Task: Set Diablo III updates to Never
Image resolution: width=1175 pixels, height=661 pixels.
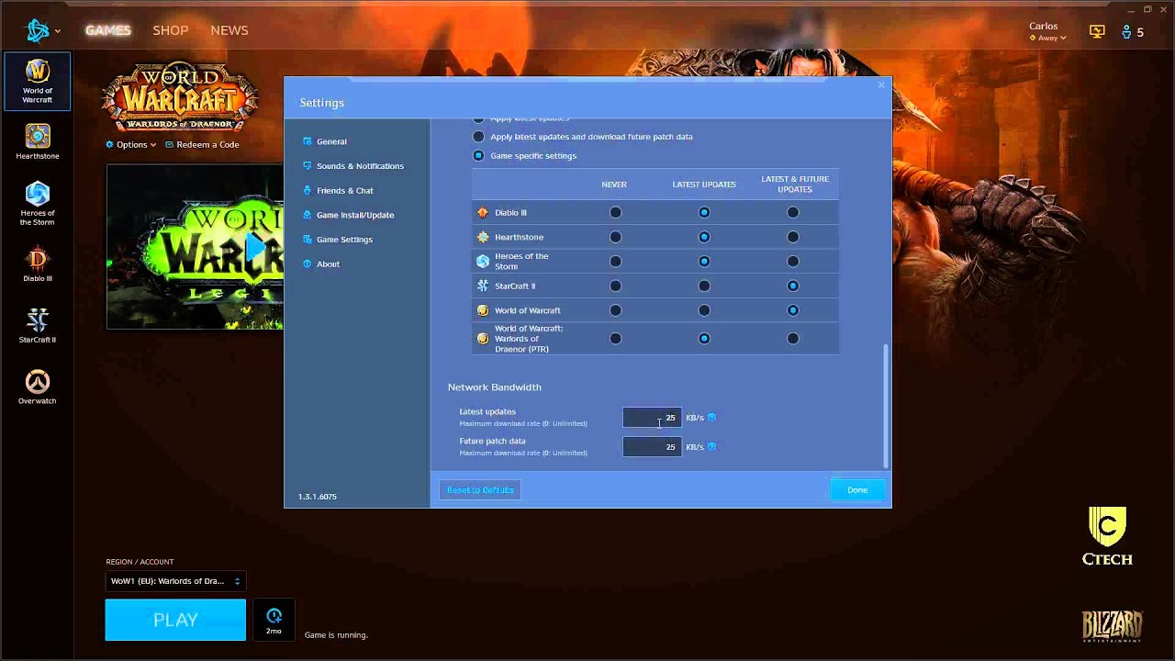Action: (615, 213)
